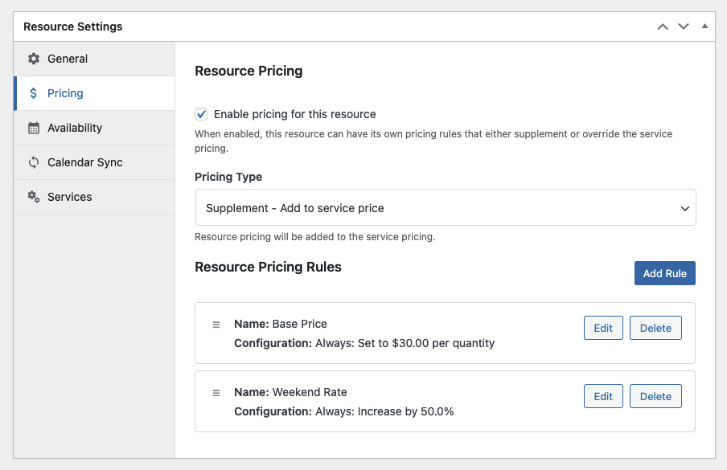Uncheck Enable pricing for this resource

point(202,114)
